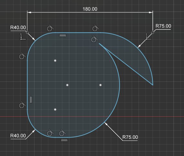Image resolution: width=184 pixels, height=156 pixels.
Task: Select the lower-left R40.00 radius label
Action: point(18,136)
